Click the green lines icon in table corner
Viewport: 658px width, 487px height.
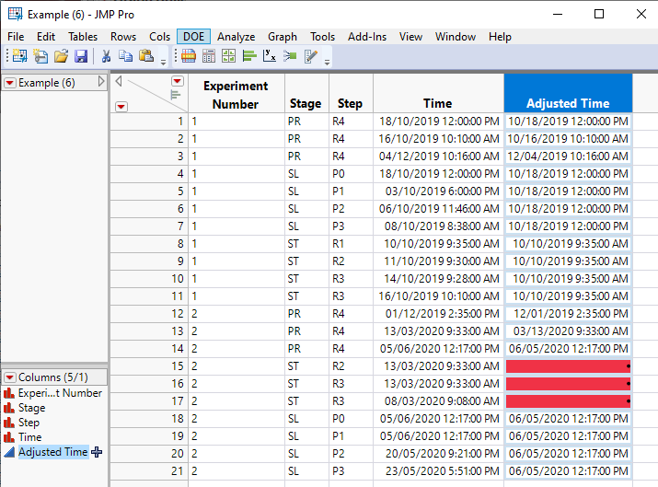[176, 95]
